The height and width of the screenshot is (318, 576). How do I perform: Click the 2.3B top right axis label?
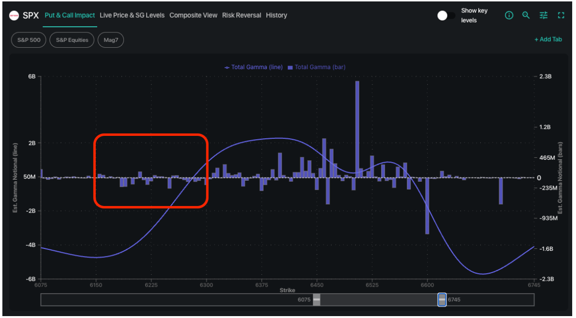click(545, 76)
